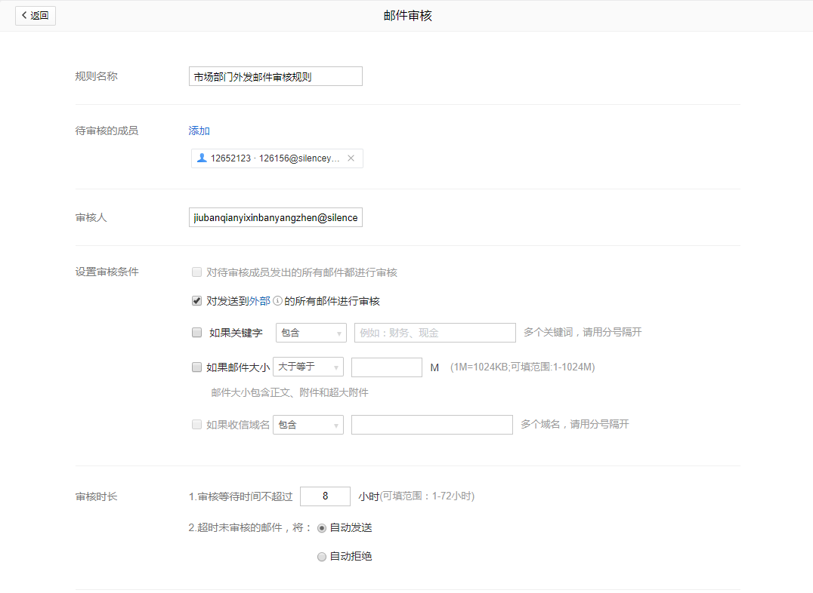
Task: Toggle the recipient domain (如果收信域名) checkbox
Action: (197, 425)
